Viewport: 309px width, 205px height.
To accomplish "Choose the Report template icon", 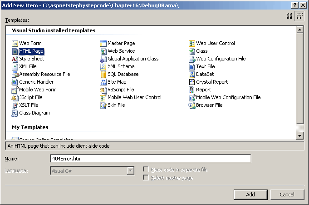I will [192, 90].
